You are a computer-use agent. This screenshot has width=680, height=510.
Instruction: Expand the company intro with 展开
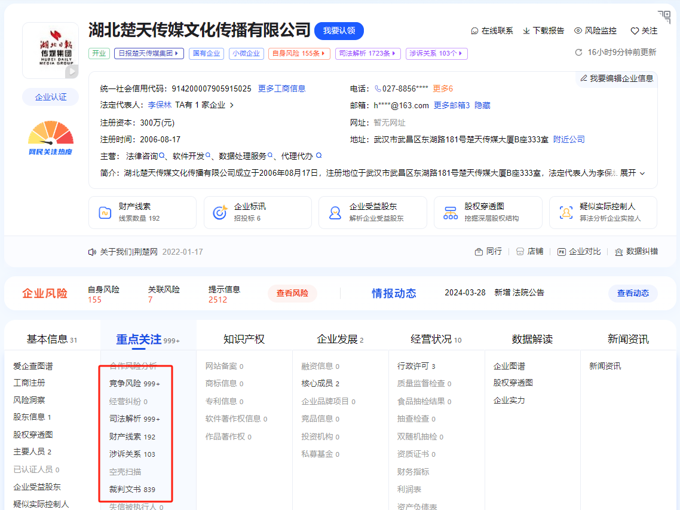click(x=632, y=173)
